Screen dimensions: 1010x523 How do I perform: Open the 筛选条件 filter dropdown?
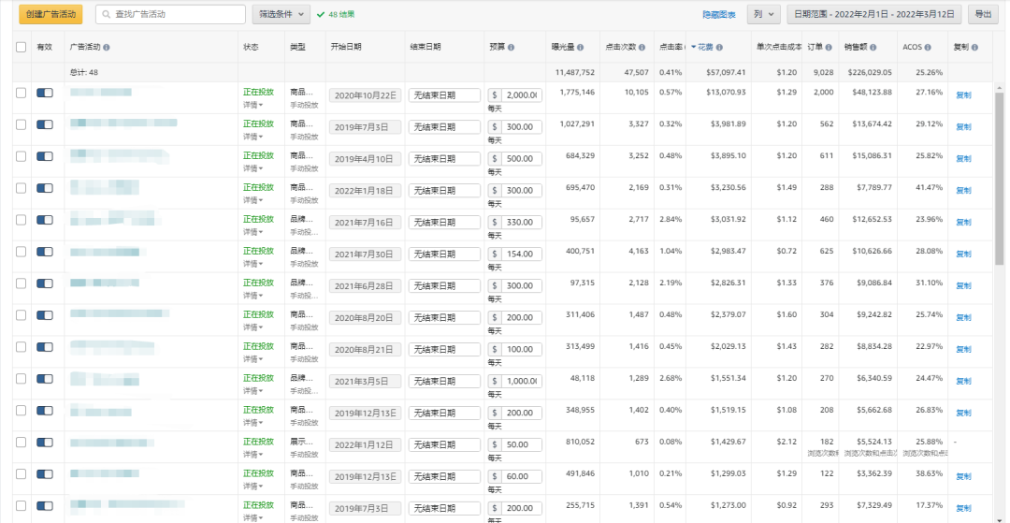281,15
